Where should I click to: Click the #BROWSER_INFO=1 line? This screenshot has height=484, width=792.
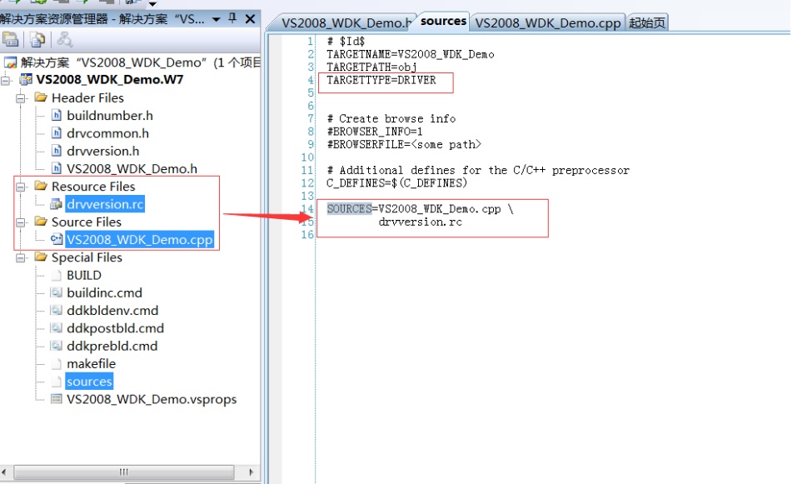[x=375, y=132]
